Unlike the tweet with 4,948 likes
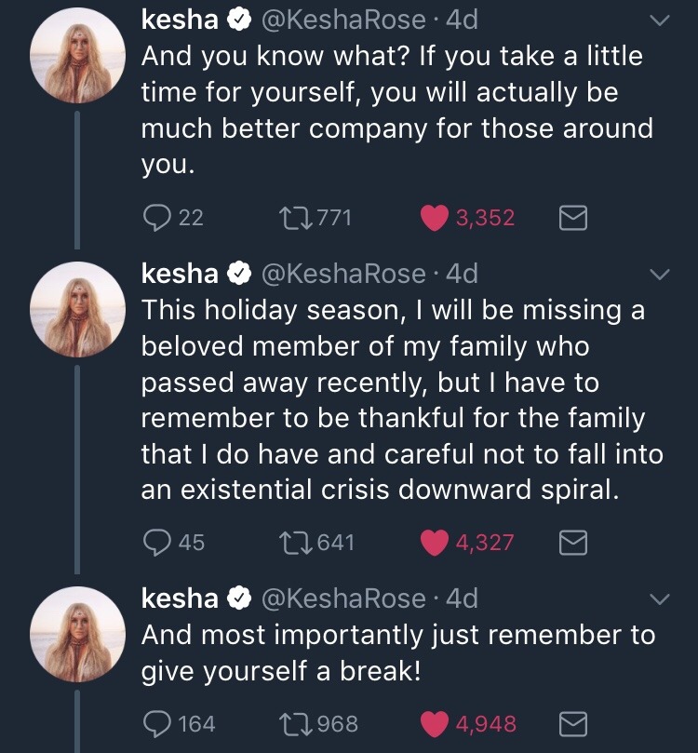Image resolution: width=698 pixels, height=753 pixels. pos(435,723)
